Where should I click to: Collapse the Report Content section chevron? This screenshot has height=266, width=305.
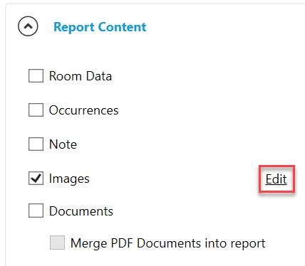[28, 26]
